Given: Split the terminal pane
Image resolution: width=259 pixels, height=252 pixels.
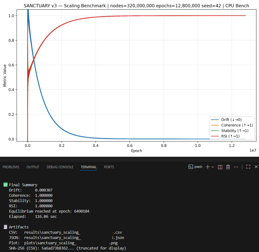Looking at the screenshot, I should point(220,167).
